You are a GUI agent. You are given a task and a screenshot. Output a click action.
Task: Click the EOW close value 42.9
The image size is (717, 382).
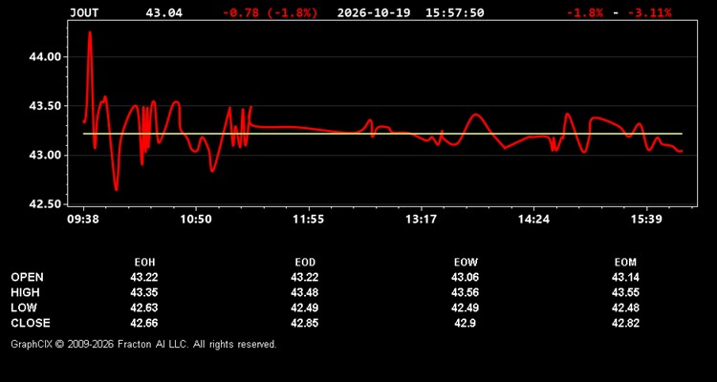[x=465, y=323]
